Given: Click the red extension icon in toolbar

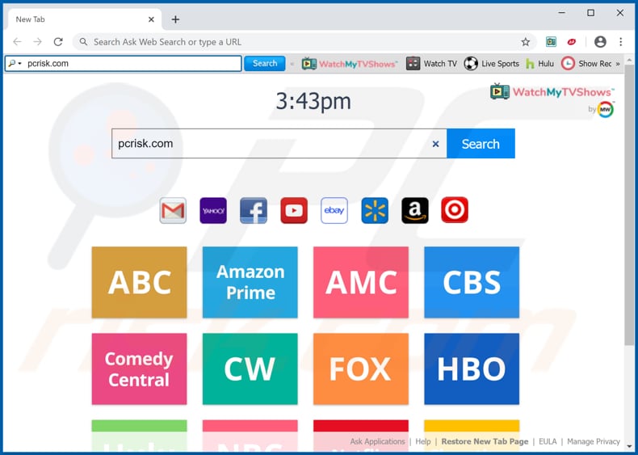Looking at the screenshot, I should coord(572,41).
